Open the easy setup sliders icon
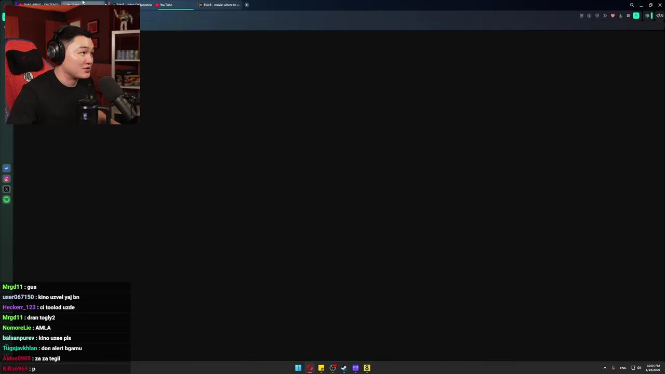Image resolution: width=665 pixels, height=374 pixels. 628,16
